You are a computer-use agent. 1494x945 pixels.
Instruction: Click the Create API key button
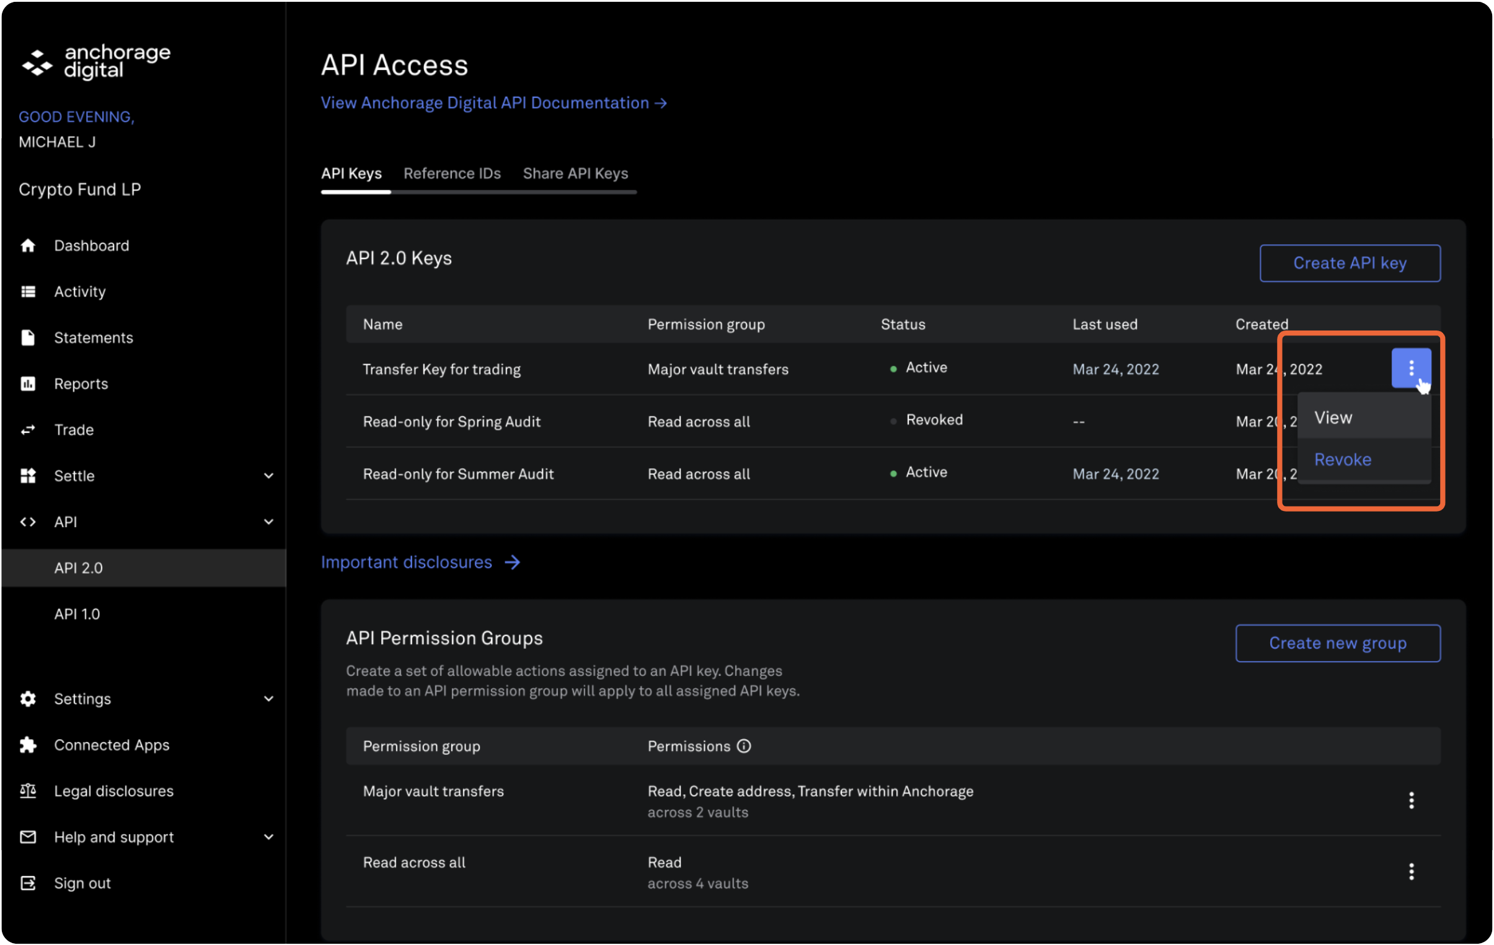tap(1350, 263)
